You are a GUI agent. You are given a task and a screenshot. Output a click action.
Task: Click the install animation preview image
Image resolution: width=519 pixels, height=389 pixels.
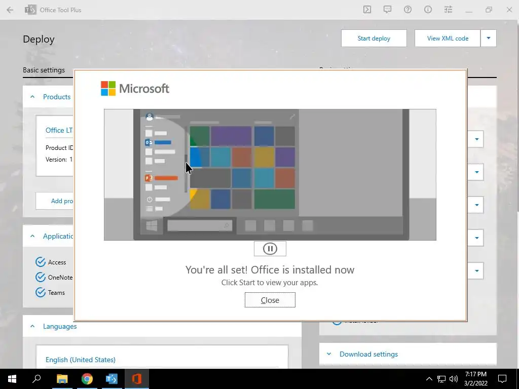270,175
